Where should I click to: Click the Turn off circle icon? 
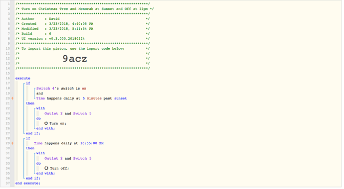46,168
